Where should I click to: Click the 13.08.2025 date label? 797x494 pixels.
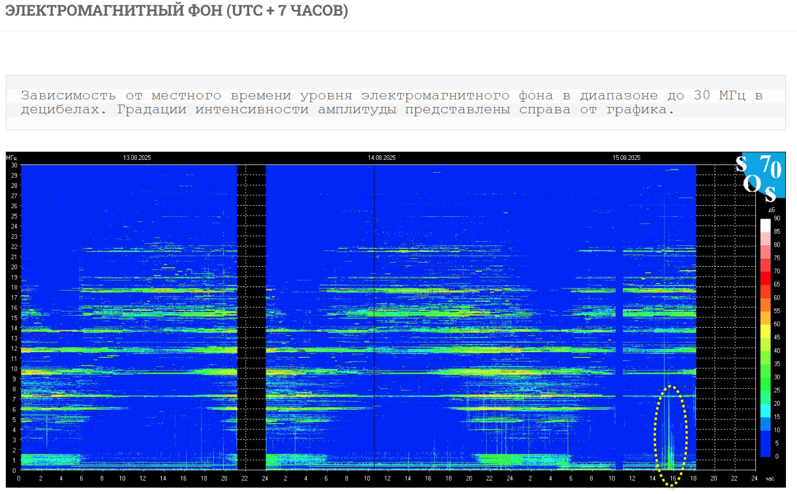(135, 157)
